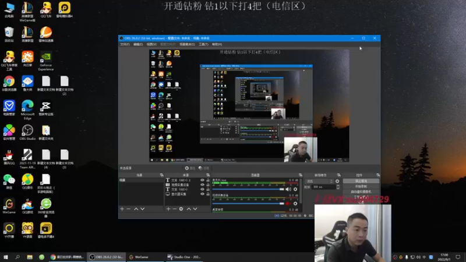Open Google Chrome desktop shortcut
466x262 pixels.
point(9,83)
